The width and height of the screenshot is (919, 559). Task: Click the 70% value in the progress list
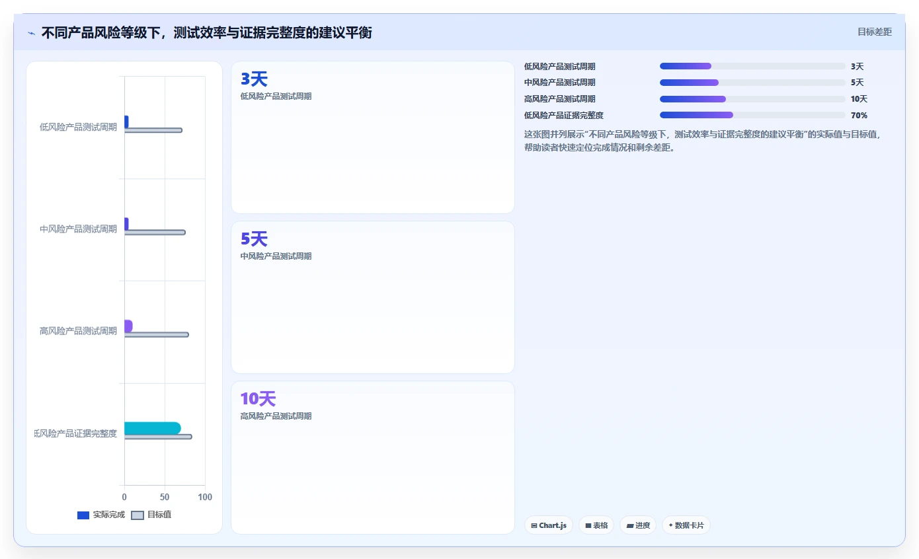(x=859, y=115)
